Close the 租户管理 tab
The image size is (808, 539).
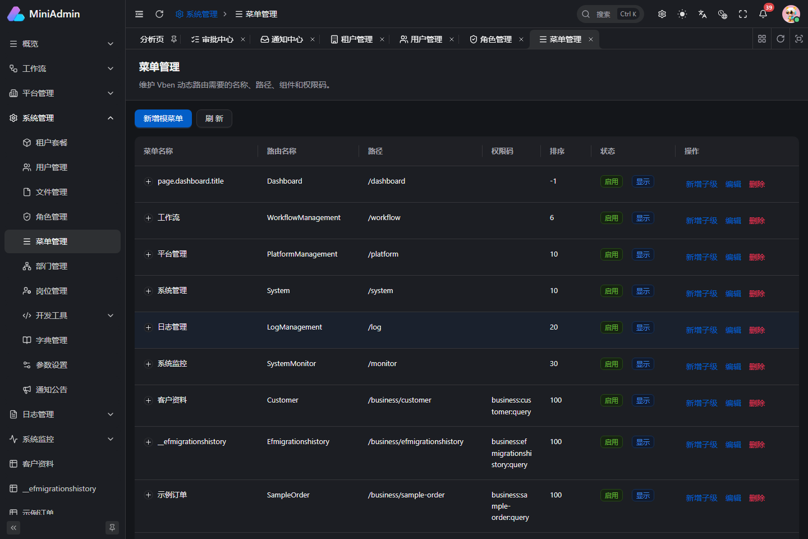[382, 39]
